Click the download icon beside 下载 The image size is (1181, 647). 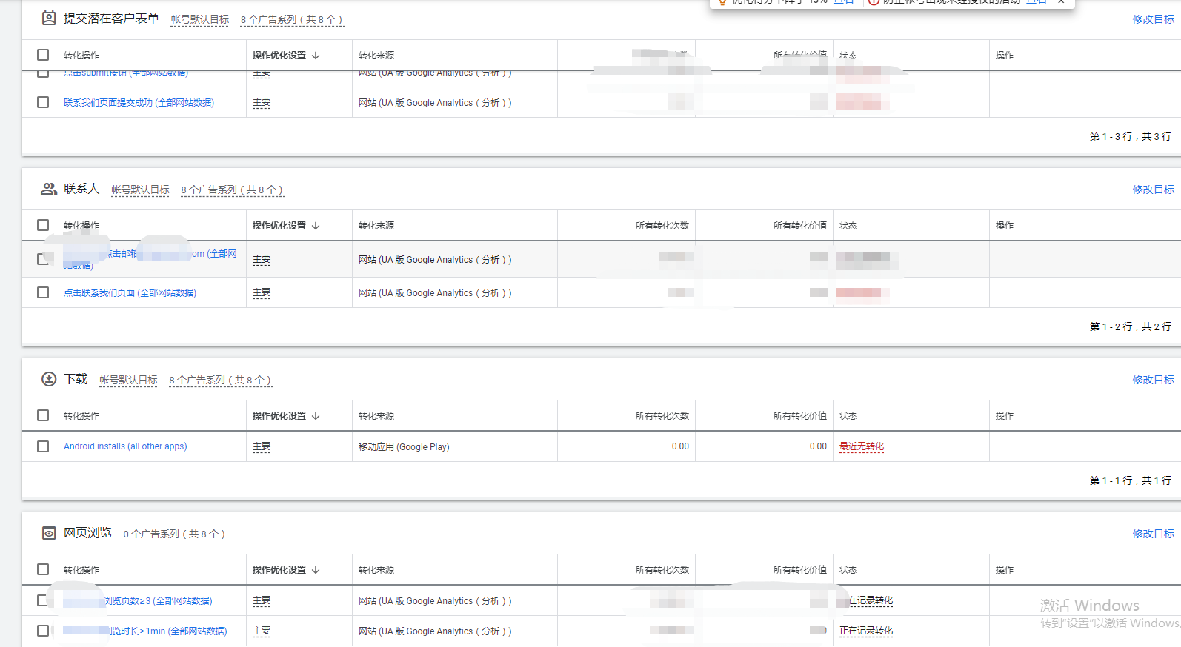pyautogui.click(x=49, y=379)
